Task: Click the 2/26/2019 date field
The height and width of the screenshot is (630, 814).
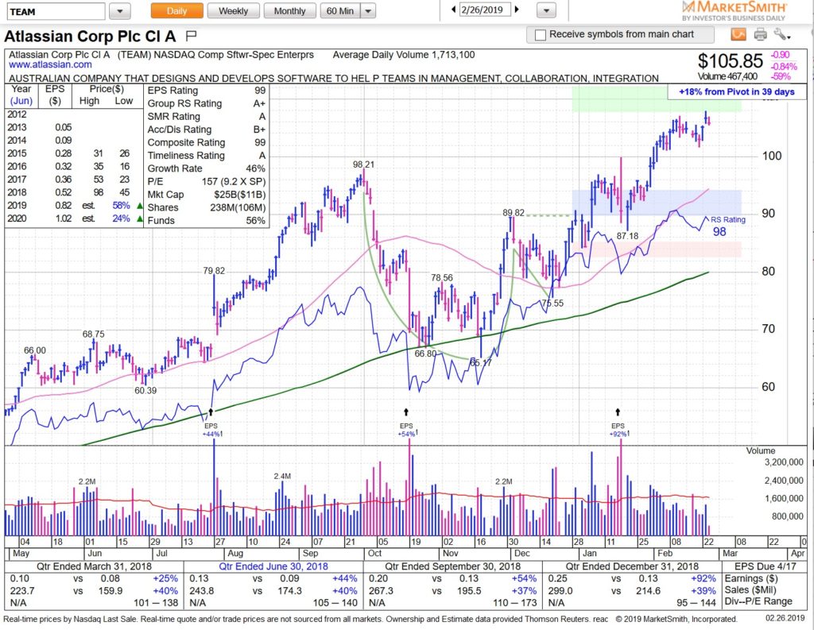Action: click(486, 10)
